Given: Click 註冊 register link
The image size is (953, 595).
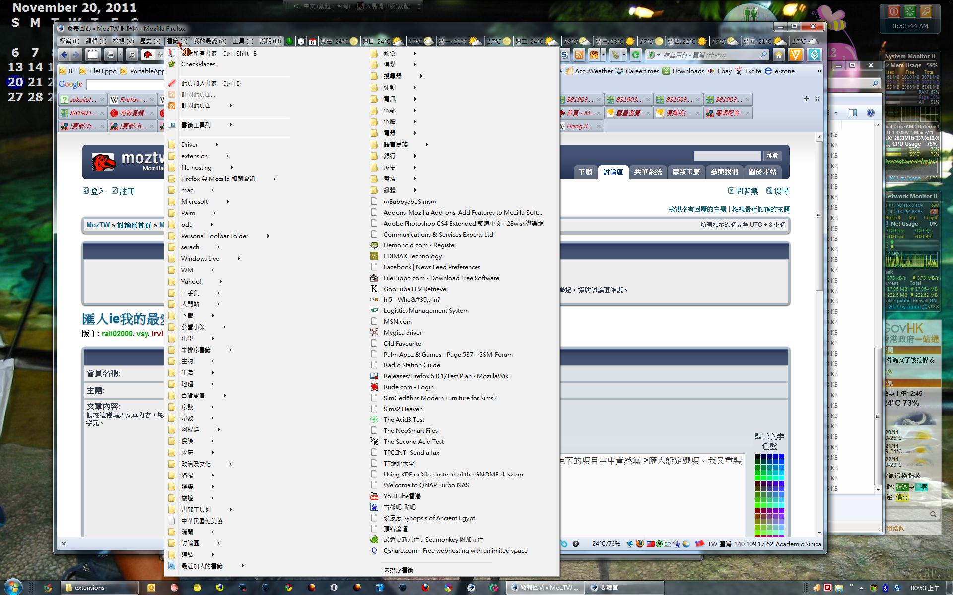Looking at the screenshot, I should (123, 191).
